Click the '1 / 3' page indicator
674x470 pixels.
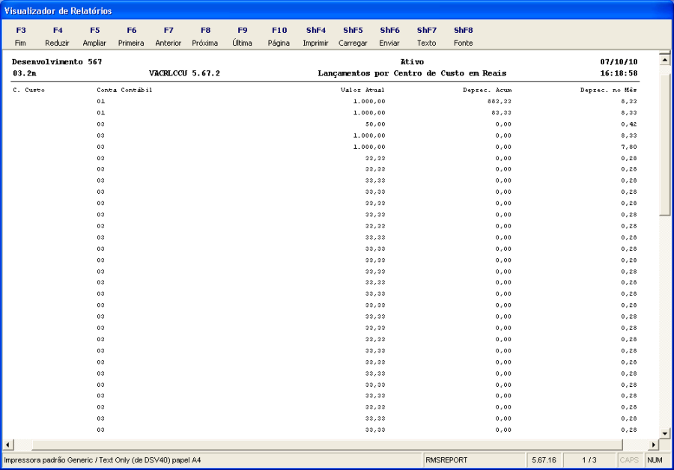(x=589, y=460)
